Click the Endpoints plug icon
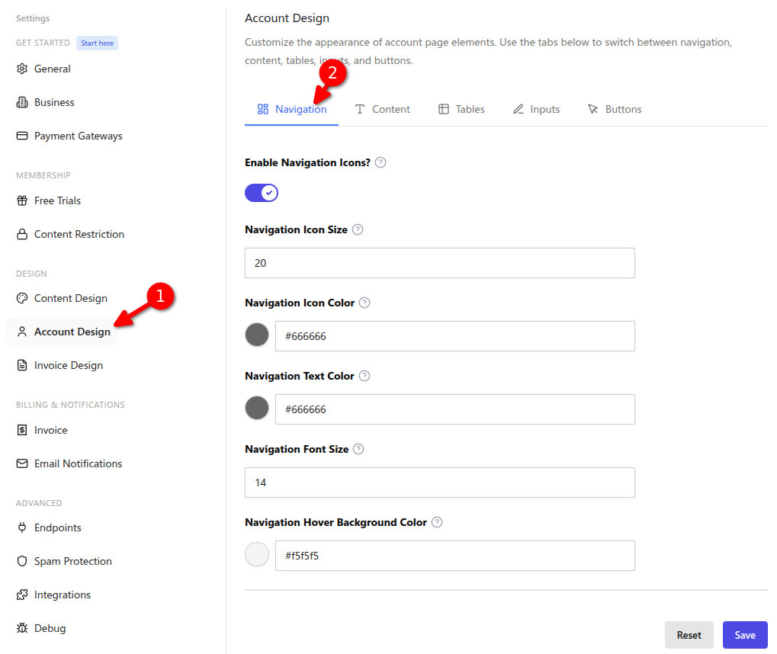Image resolution: width=777 pixels, height=654 pixels. pyautogui.click(x=22, y=527)
